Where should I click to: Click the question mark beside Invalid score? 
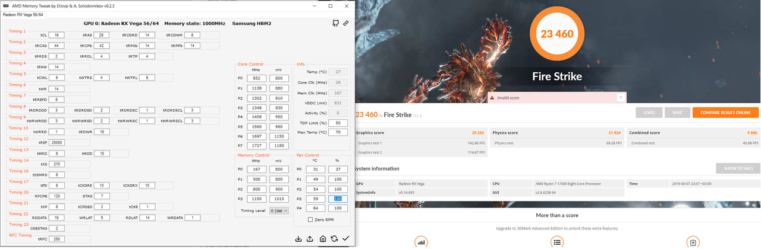pyautogui.click(x=621, y=98)
